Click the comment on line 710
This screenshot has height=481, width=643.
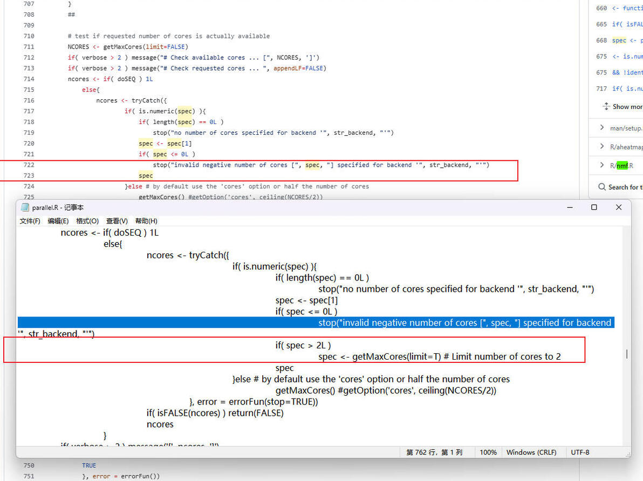point(168,36)
